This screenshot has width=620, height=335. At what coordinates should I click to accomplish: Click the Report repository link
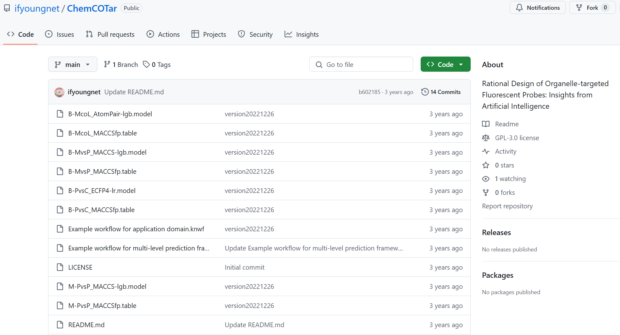(507, 206)
